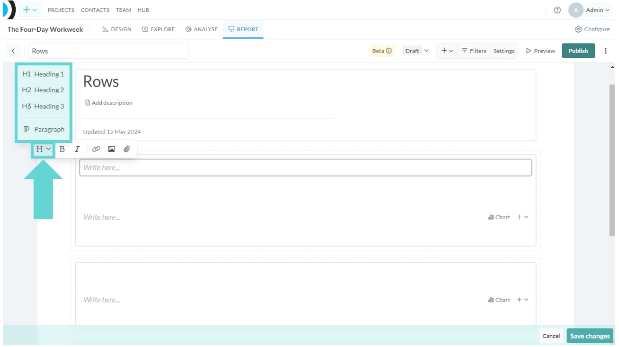Click the Updated 15 May 2024 text
The image size is (619, 347).
(112, 132)
